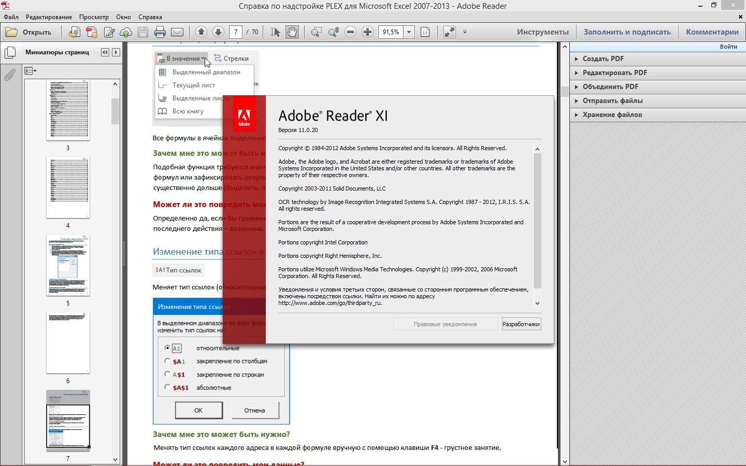Click the zoom percentage field 91,5%
746x466 pixels.
[391, 32]
